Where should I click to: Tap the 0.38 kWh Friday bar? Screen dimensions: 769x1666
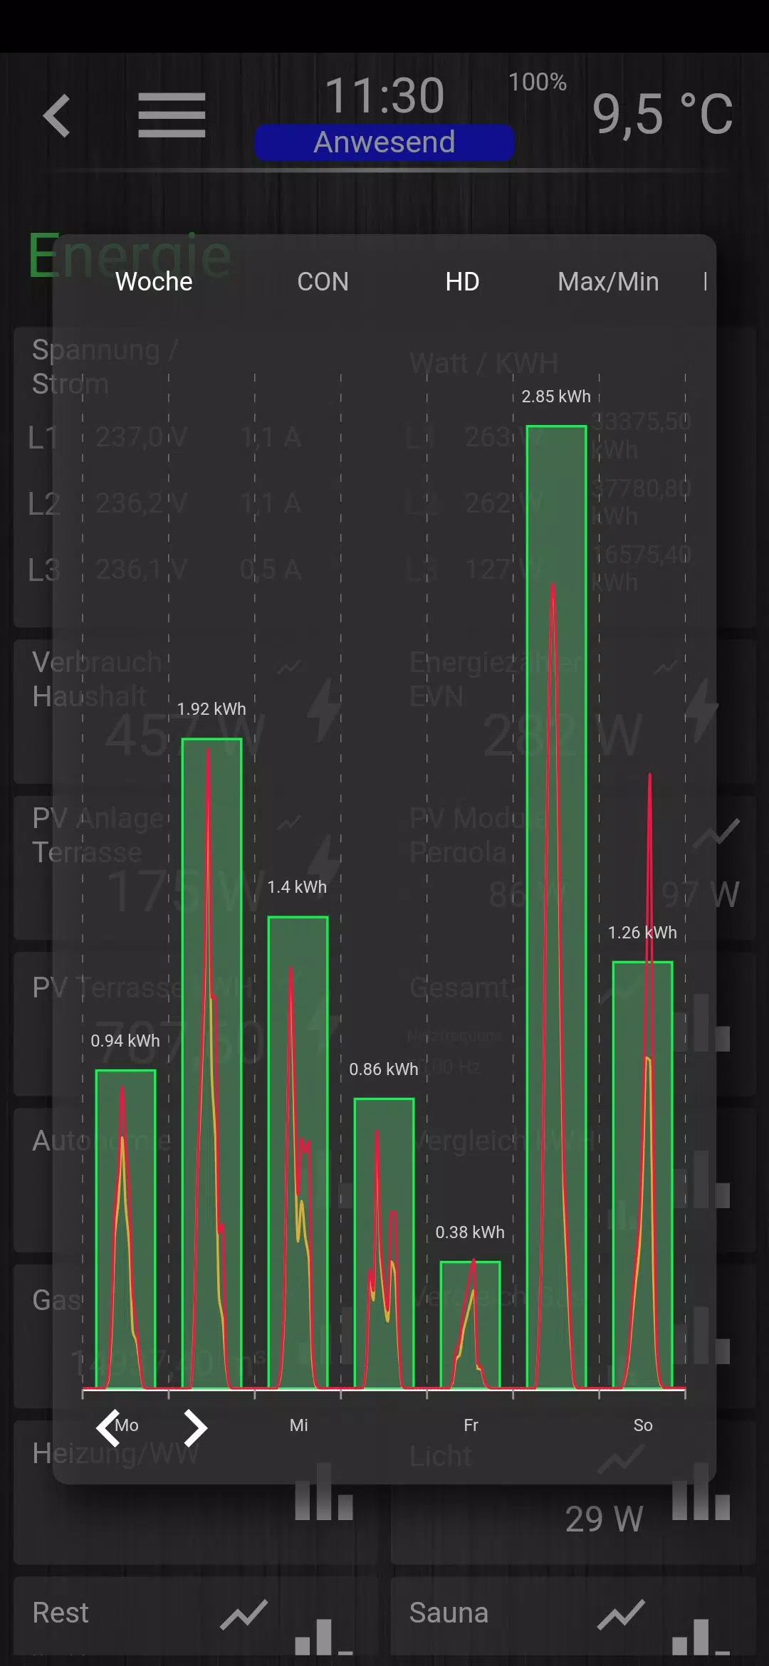[470, 1324]
